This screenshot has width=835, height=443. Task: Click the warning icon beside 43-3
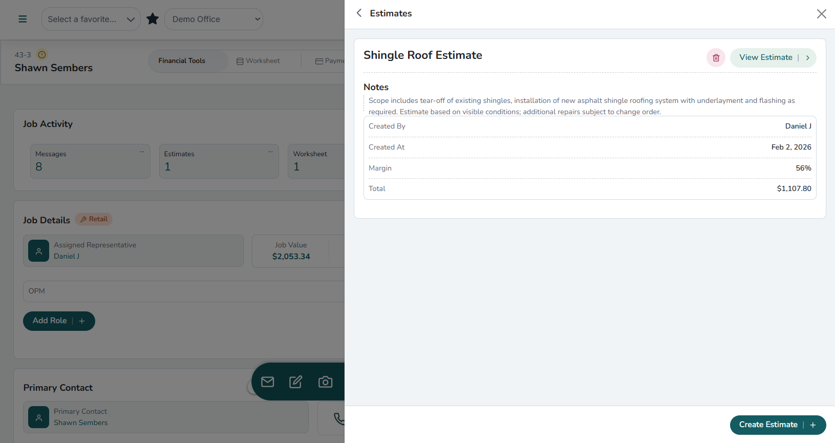(42, 55)
